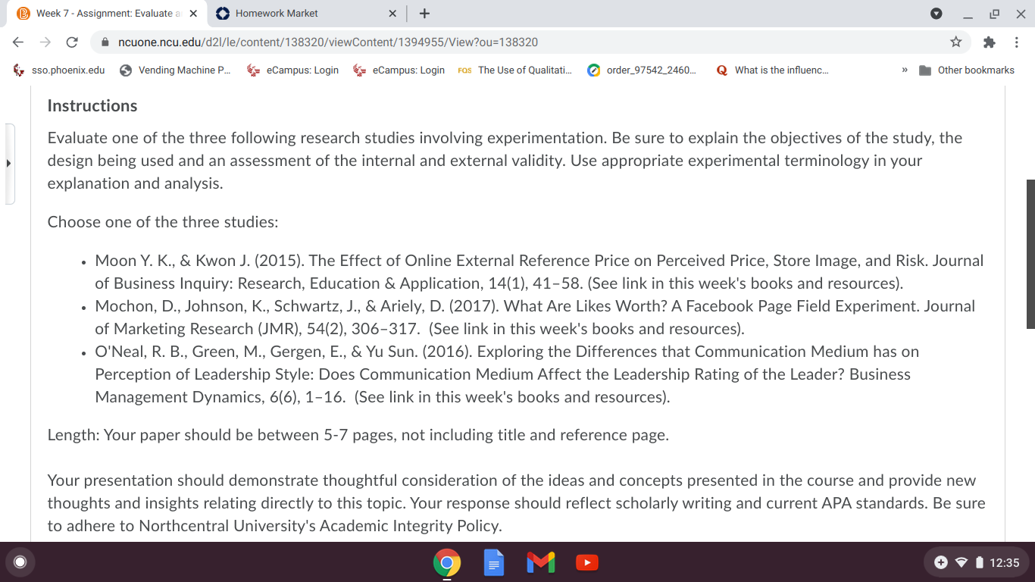Open the Other bookmarks folder
This screenshot has height=582, width=1035.
(x=967, y=70)
